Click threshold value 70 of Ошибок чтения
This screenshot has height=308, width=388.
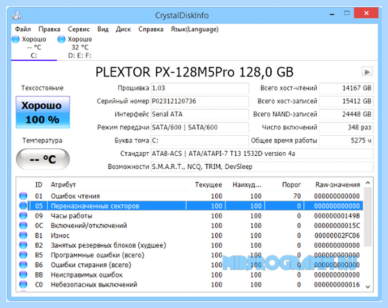coord(297,196)
